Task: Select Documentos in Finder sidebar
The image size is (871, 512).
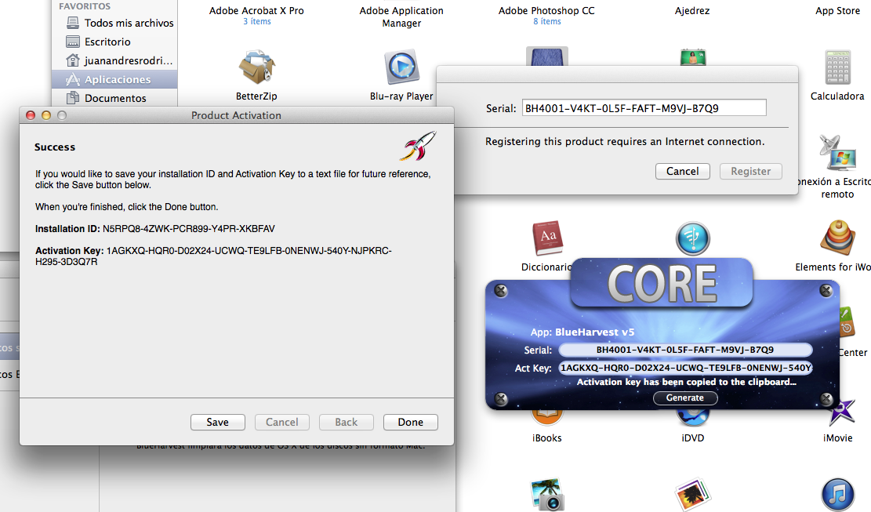Action: [114, 98]
